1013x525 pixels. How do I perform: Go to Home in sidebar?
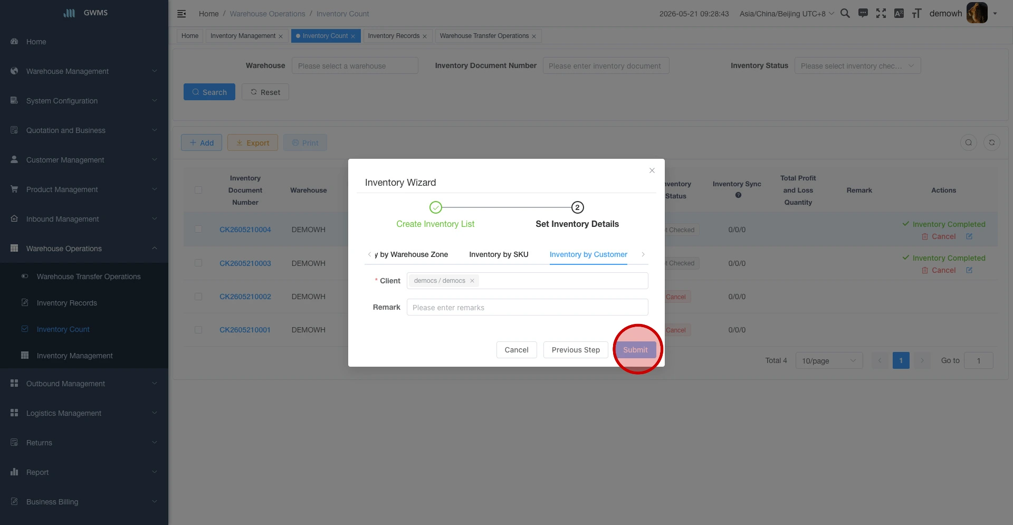click(84, 42)
